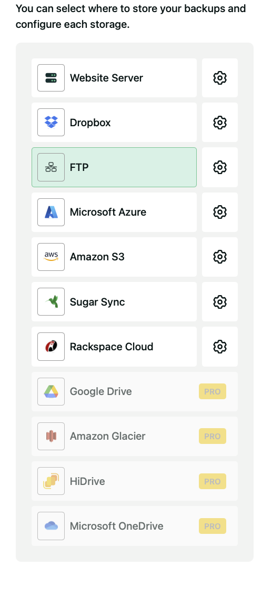Select Google Drive PRO storage

click(x=135, y=391)
